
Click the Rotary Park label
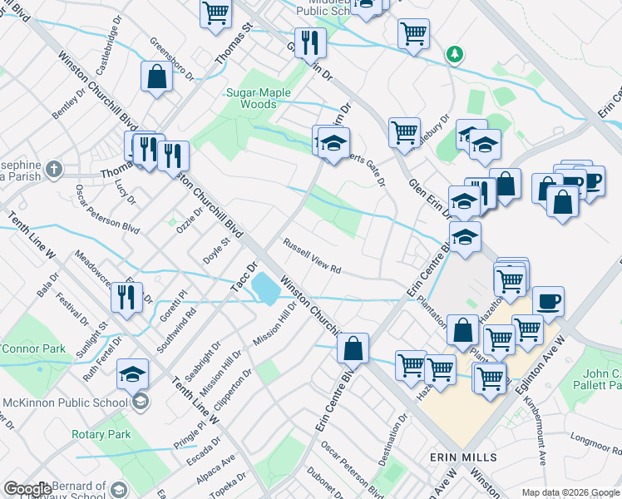pyautogui.click(x=101, y=434)
